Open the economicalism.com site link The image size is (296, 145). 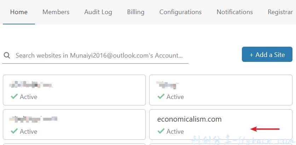[x=189, y=119]
